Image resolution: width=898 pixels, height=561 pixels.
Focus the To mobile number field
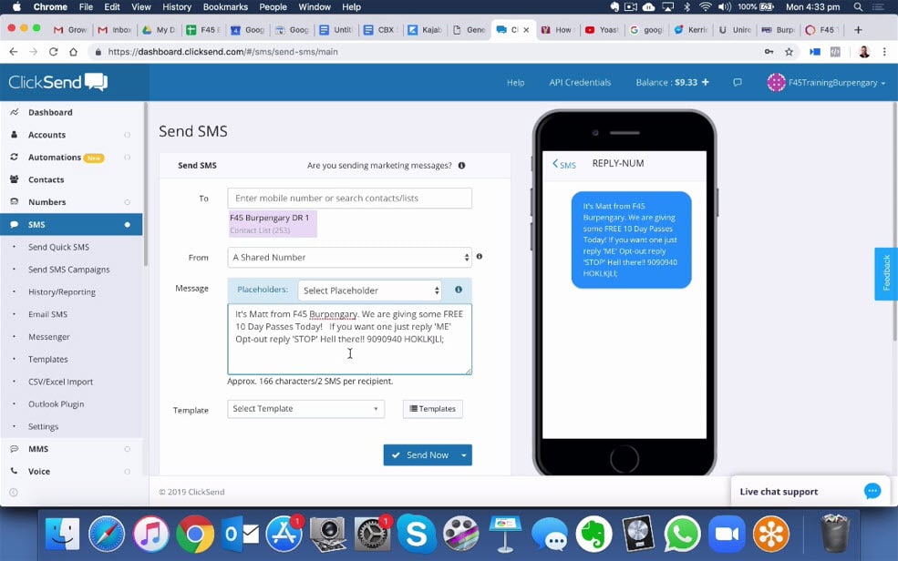click(x=349, y=198)
